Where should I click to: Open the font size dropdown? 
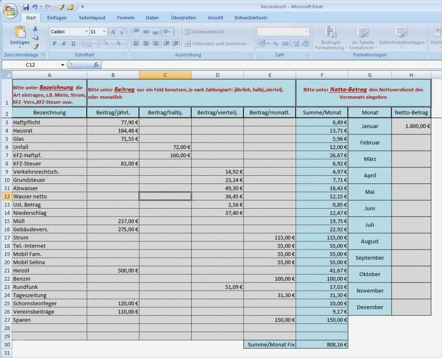click(x=104, y=31)
